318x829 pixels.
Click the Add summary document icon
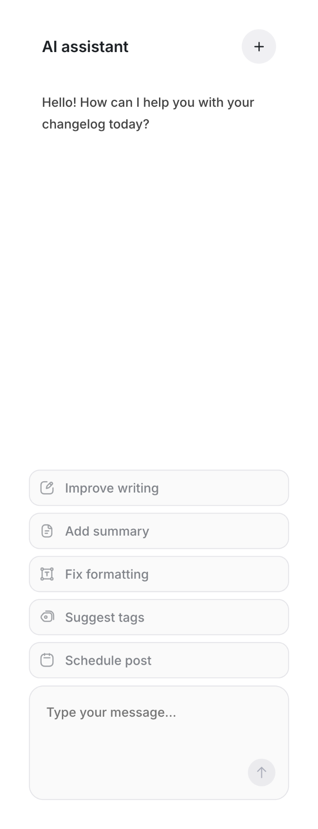coord(47,531)
